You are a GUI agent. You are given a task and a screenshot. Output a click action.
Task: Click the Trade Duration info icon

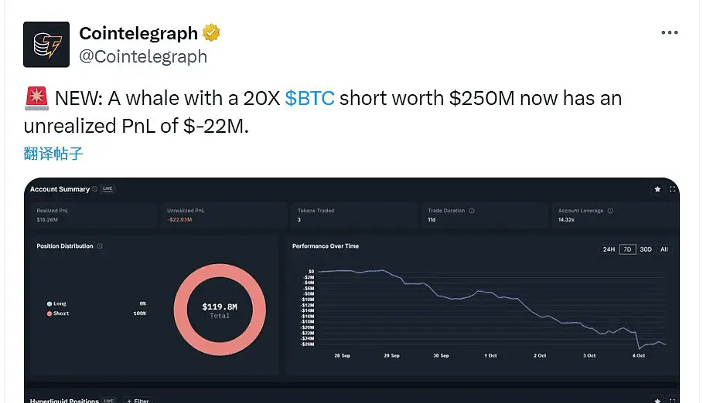[472, 210]
